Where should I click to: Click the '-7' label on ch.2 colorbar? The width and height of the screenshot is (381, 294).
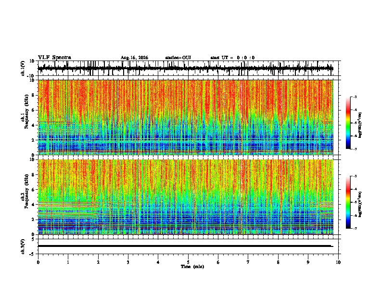(355, 229)
